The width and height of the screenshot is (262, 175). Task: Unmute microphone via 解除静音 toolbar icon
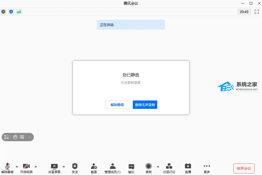pyautogui.click(x=7, y=168)
